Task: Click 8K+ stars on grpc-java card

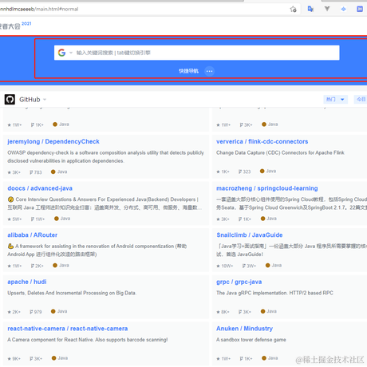Action: pos(223,312)
